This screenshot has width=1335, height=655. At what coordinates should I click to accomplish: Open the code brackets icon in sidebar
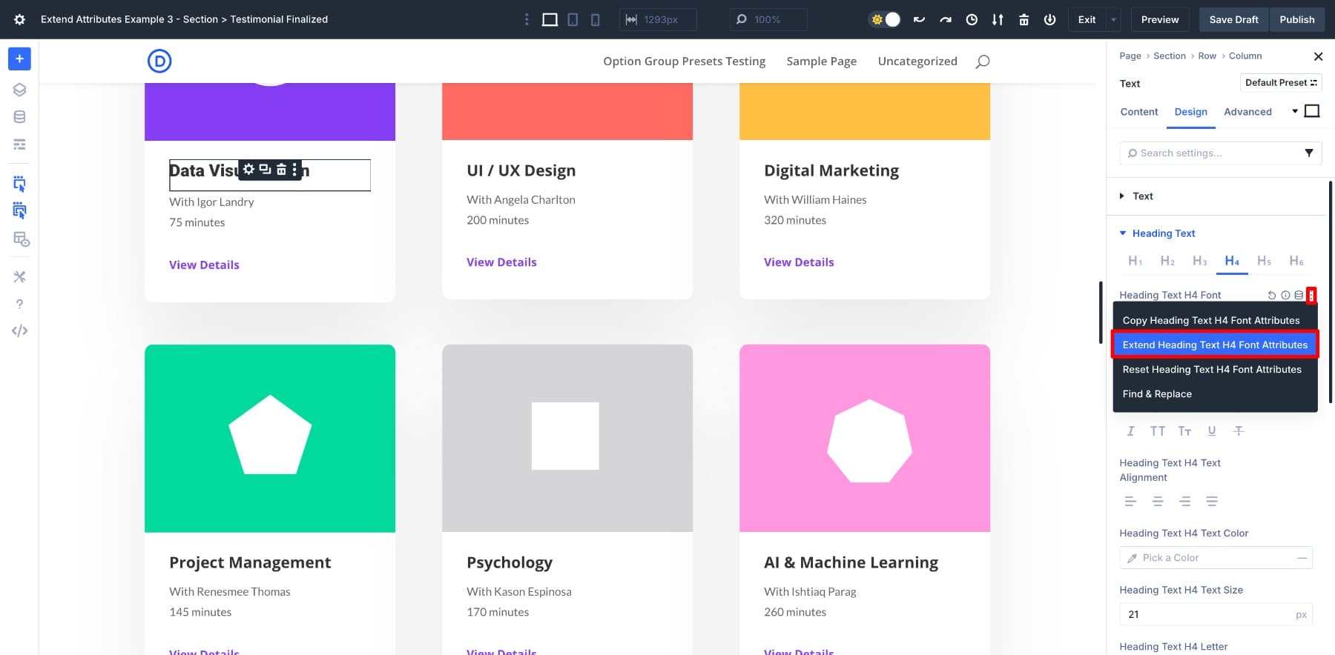click(19, 331)
